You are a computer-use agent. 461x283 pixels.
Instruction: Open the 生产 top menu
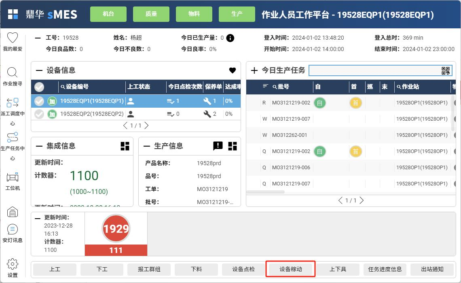point(237,14)
